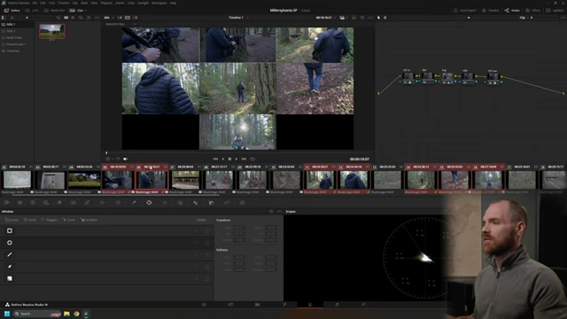Add a Curve window button

point(69,220)
